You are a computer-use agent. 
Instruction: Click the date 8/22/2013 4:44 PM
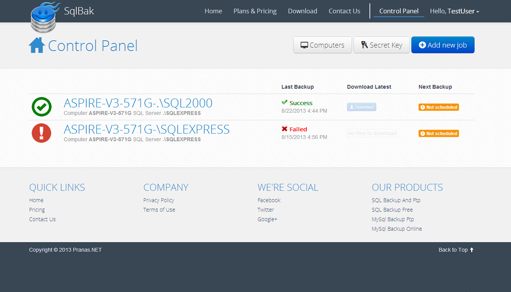tap(304, 111)
